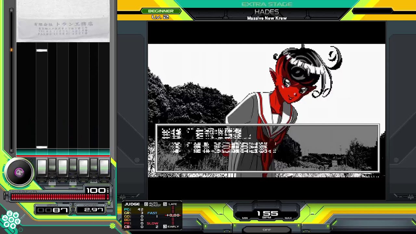Click the Lv. 2 level label
The height and width of the screenshot is (234, 416).
tap(161, 17)
